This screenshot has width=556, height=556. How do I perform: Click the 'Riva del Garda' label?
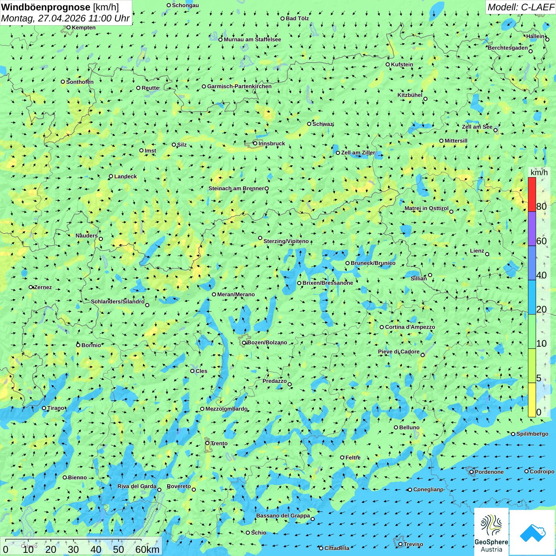(137, 486)
